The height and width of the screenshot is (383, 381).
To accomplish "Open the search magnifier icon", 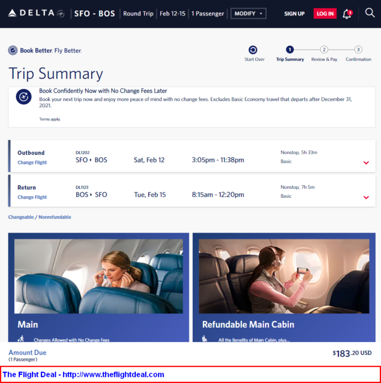I will coord(370,13).
